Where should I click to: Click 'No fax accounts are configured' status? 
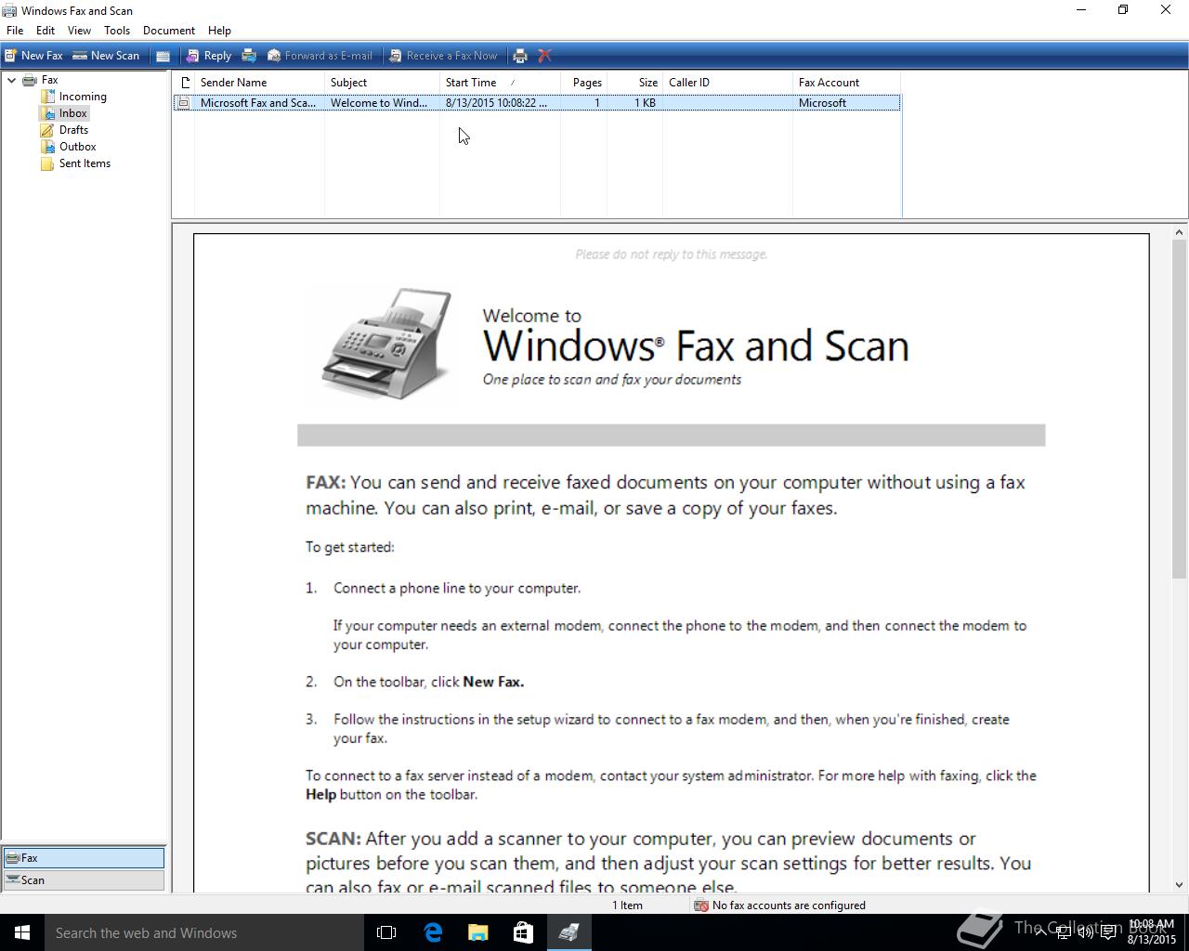click(789, 905)
